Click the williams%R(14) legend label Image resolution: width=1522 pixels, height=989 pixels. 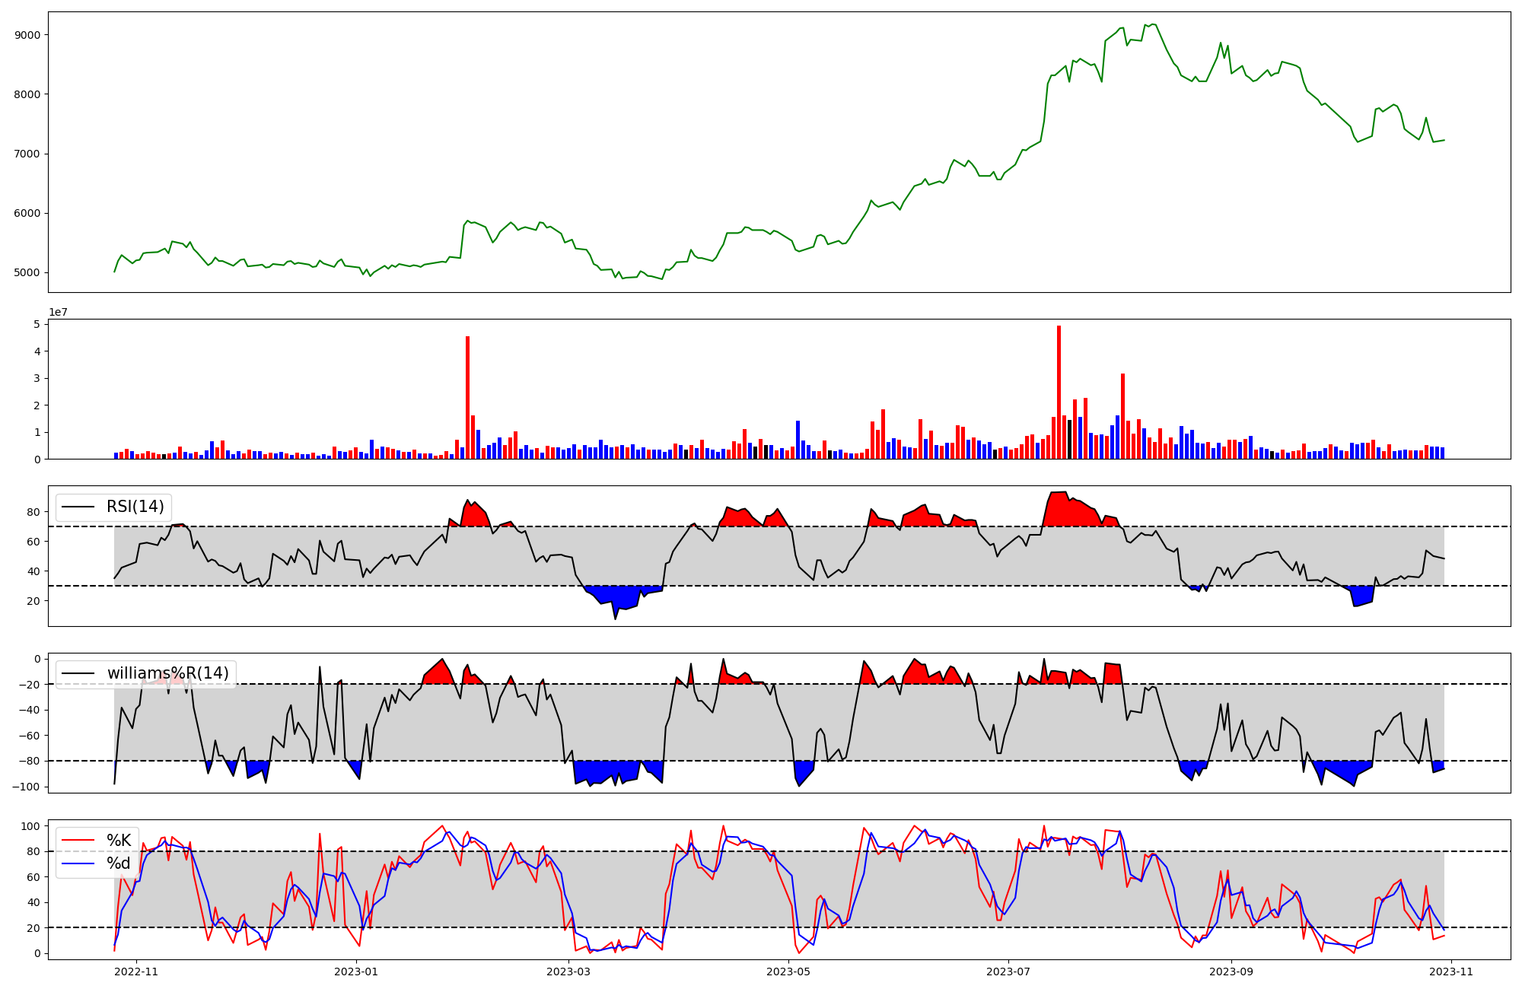pyautogui.click(x=167, y=673)
